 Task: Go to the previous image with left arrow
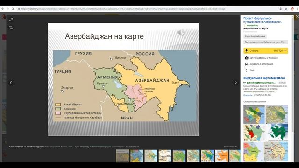click(11, 83)
